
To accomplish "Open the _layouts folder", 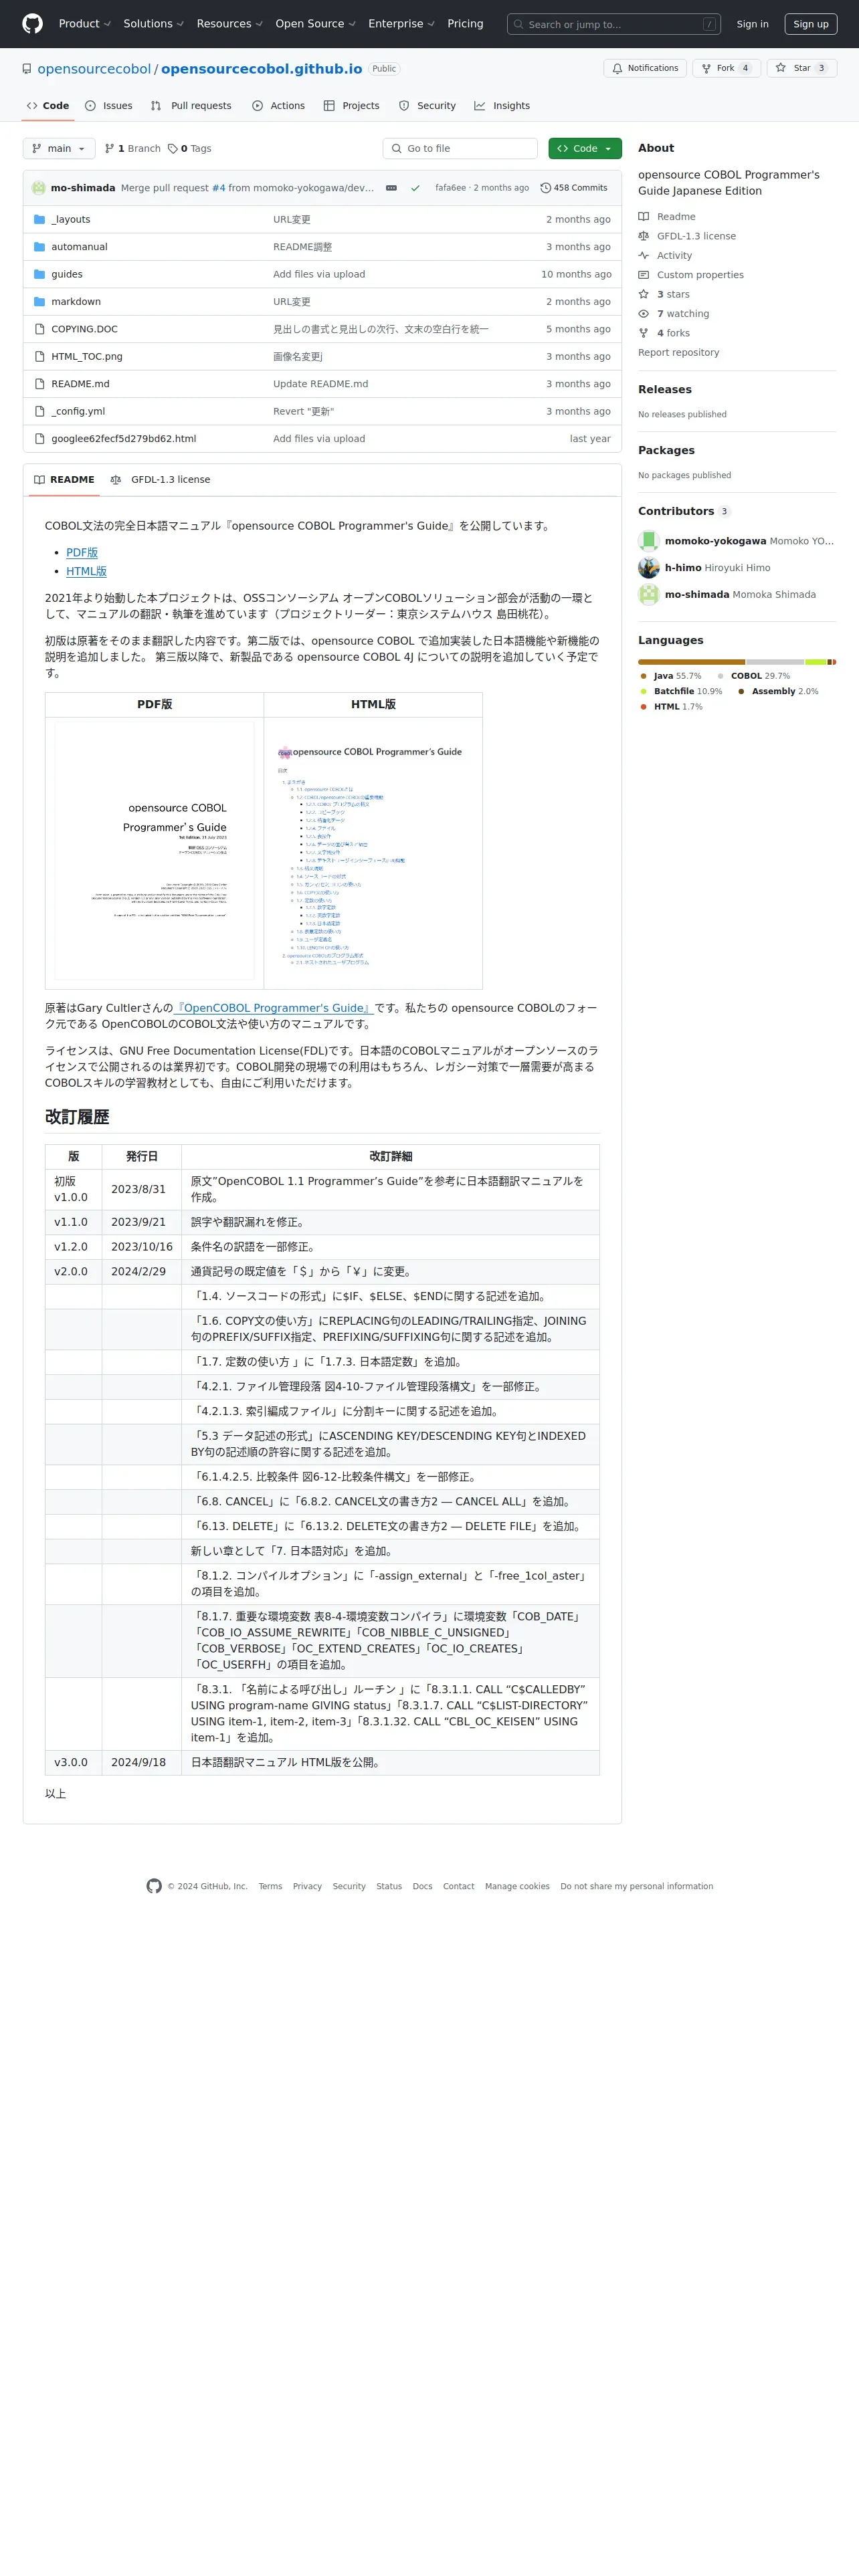I will click(x=70, y=219).
